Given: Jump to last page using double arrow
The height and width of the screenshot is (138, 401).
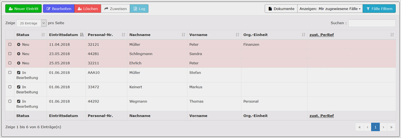Looking at the screenshot, I should point(392,127).
